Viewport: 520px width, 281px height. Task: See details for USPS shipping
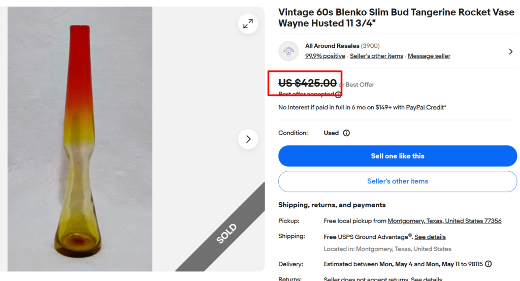[430, 237]
